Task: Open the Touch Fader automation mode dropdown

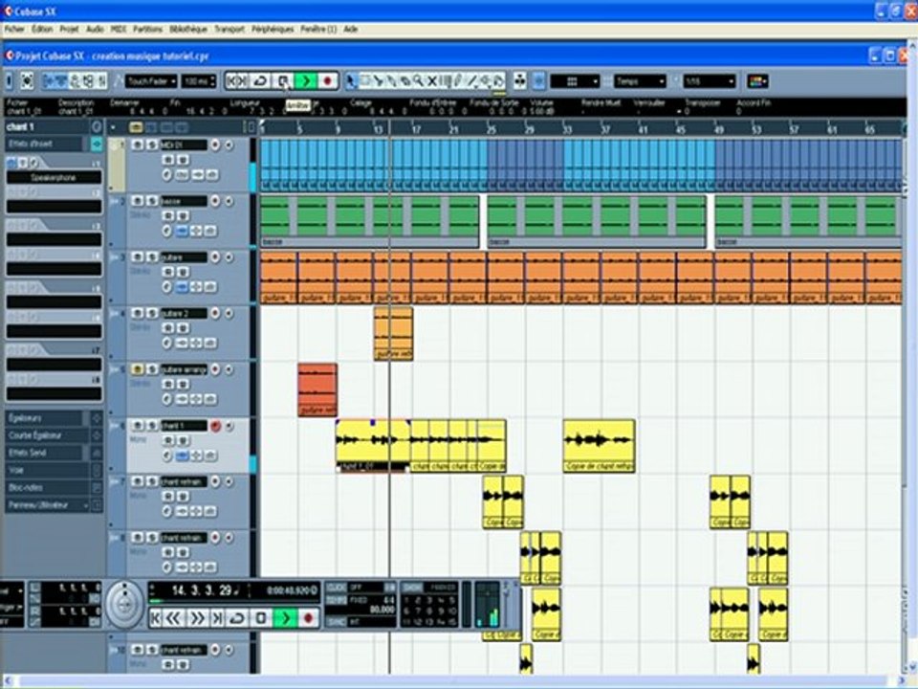Action: 151,80
